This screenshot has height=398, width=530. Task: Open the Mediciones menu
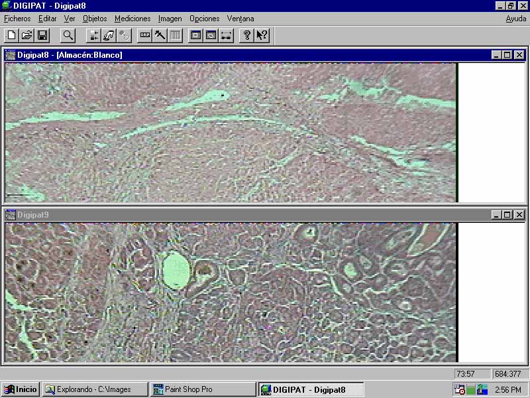(x=132, y=19)
